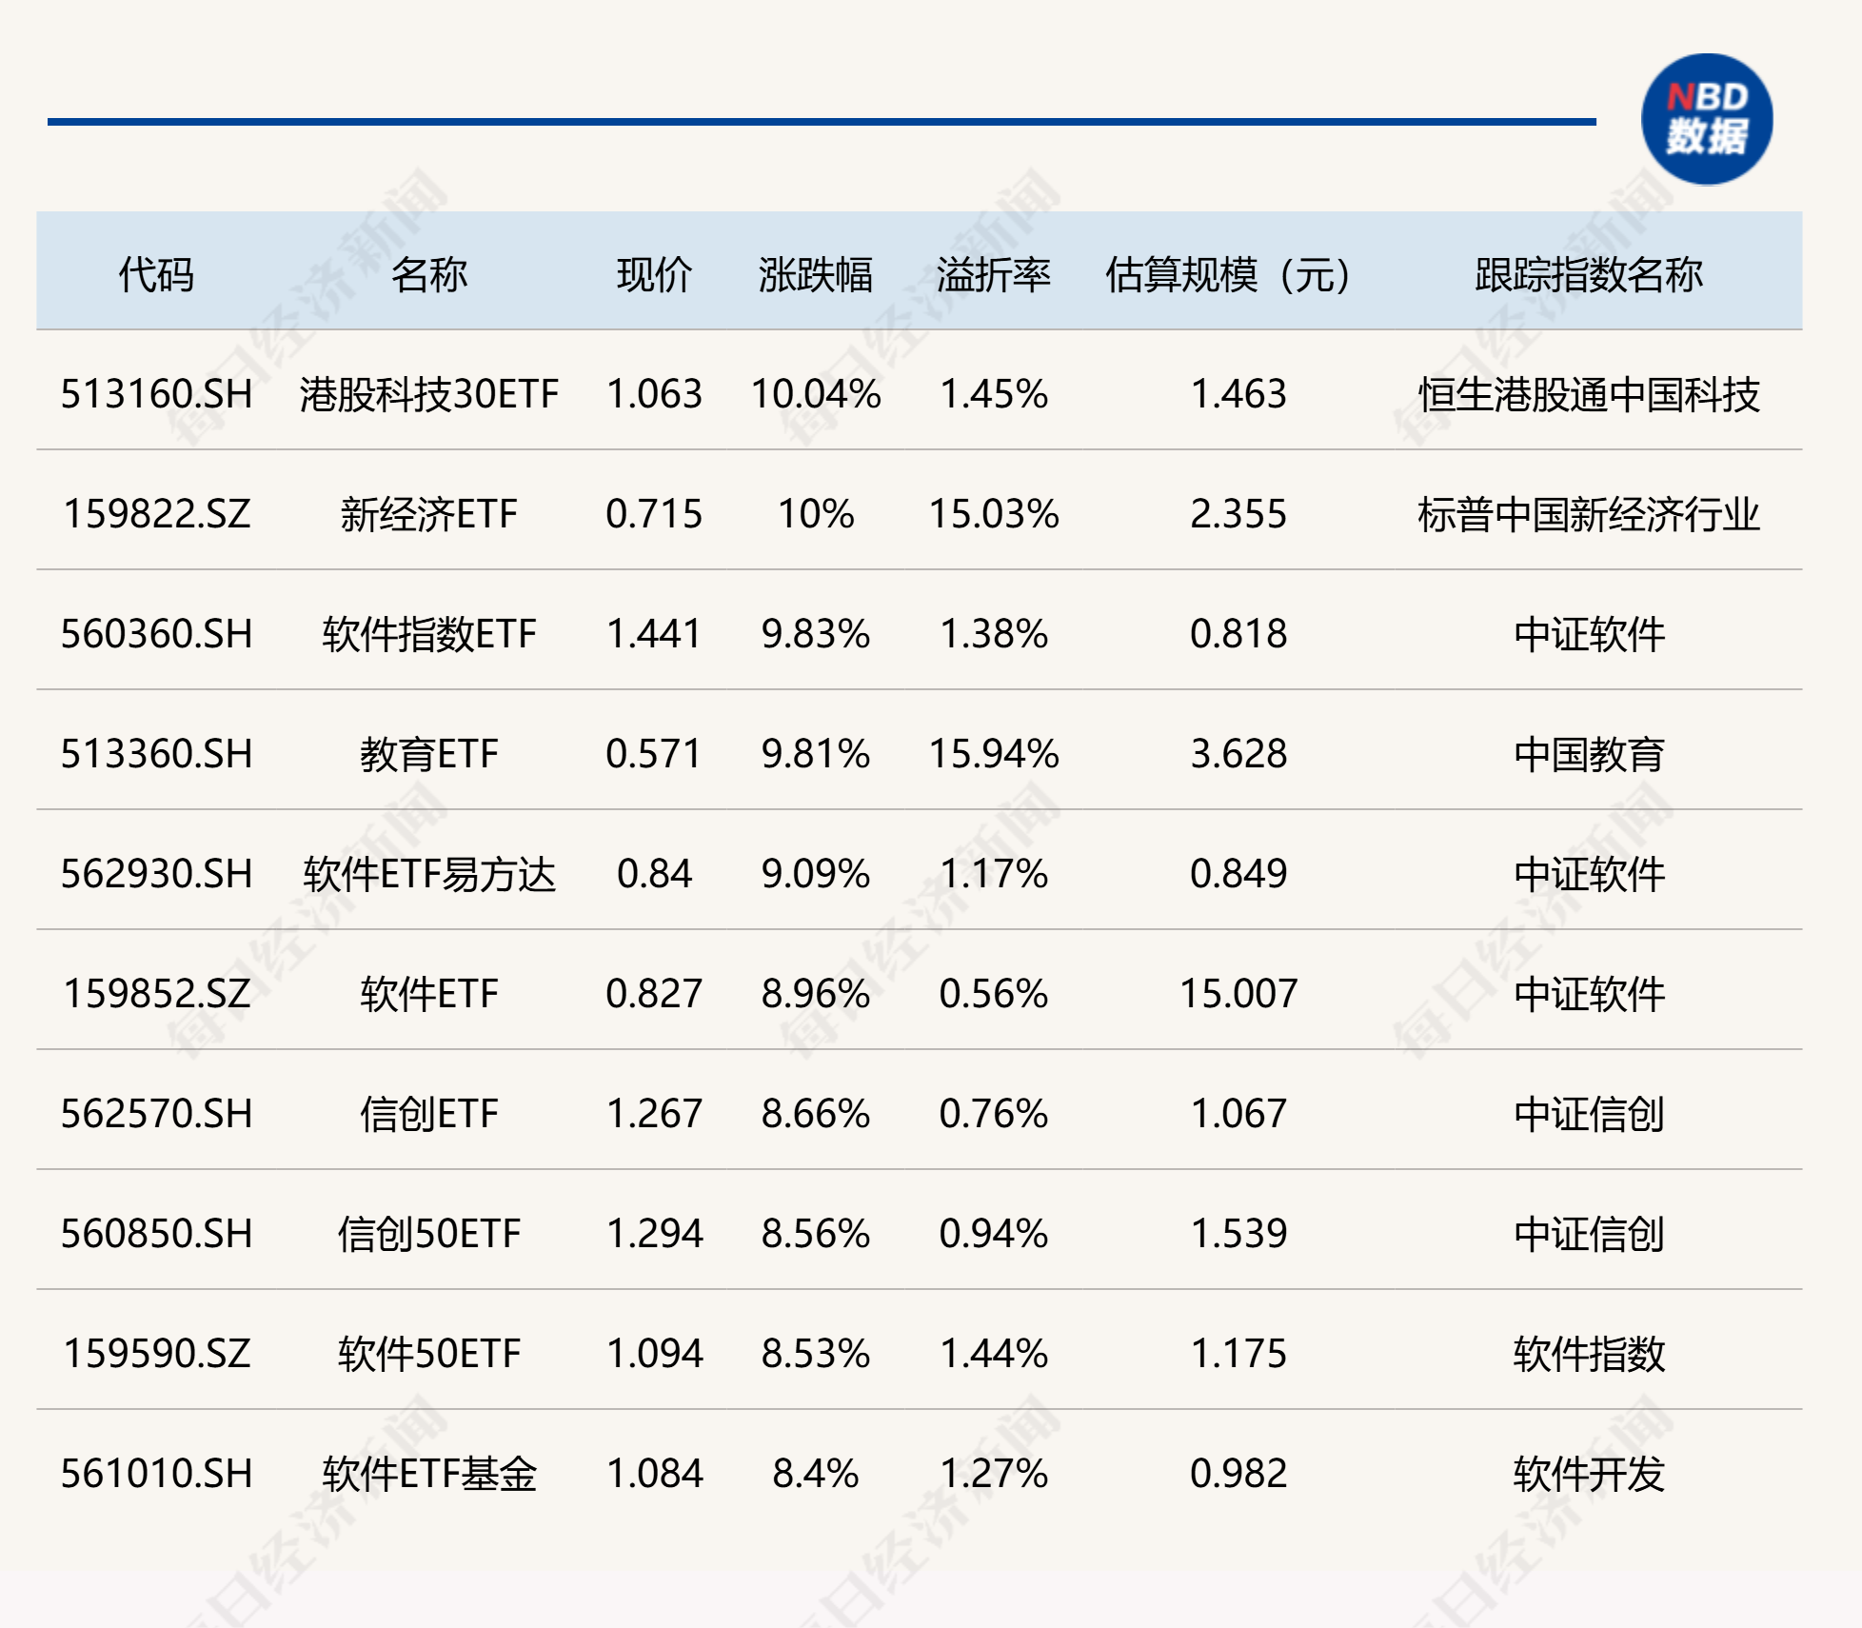Click the 估算规模（元）column header
This screenshot has width=1862, height=1628.
point(1228,275)
